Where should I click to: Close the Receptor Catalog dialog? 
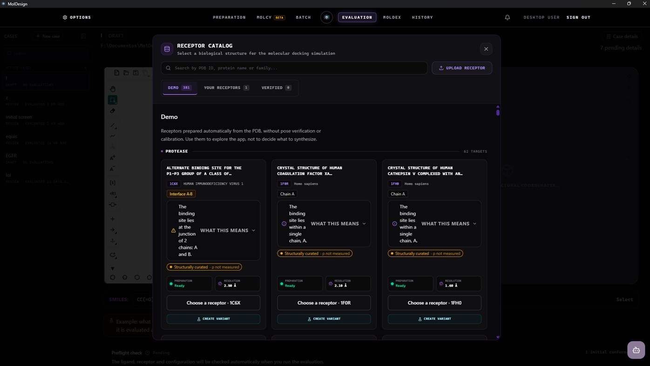pos(486,49)
